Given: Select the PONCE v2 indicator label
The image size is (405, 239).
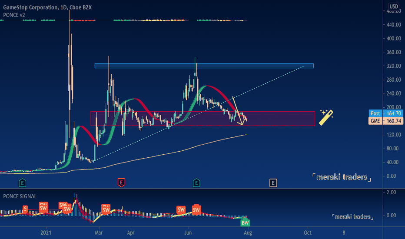Looking at the screenshot, I should point(14,15).
